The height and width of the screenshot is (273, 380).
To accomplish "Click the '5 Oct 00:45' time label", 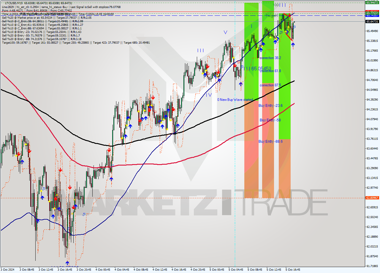I will (217, 270).
